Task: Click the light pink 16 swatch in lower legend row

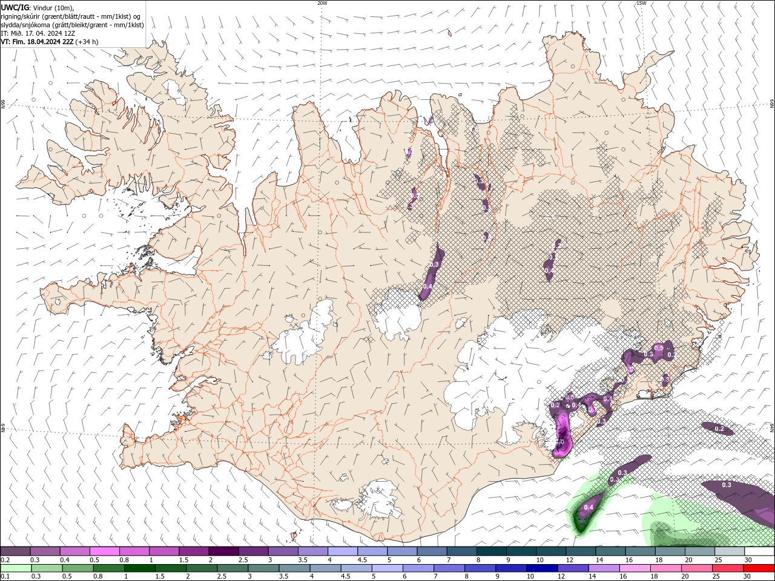Action: click(635, 568)
